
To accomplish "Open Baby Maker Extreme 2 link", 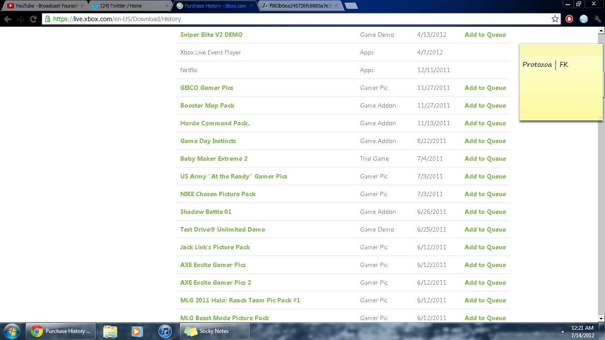I will point(214,158).
